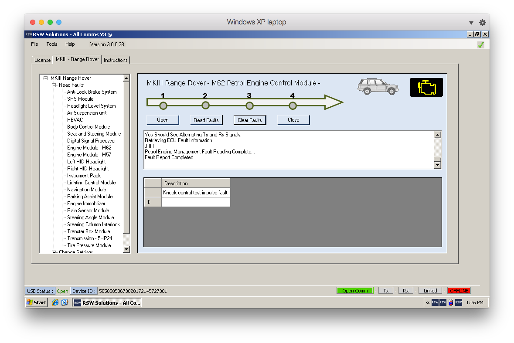
Task: Select Transmission - 5HP24 in module tree
Action: [x=89, y=238]
